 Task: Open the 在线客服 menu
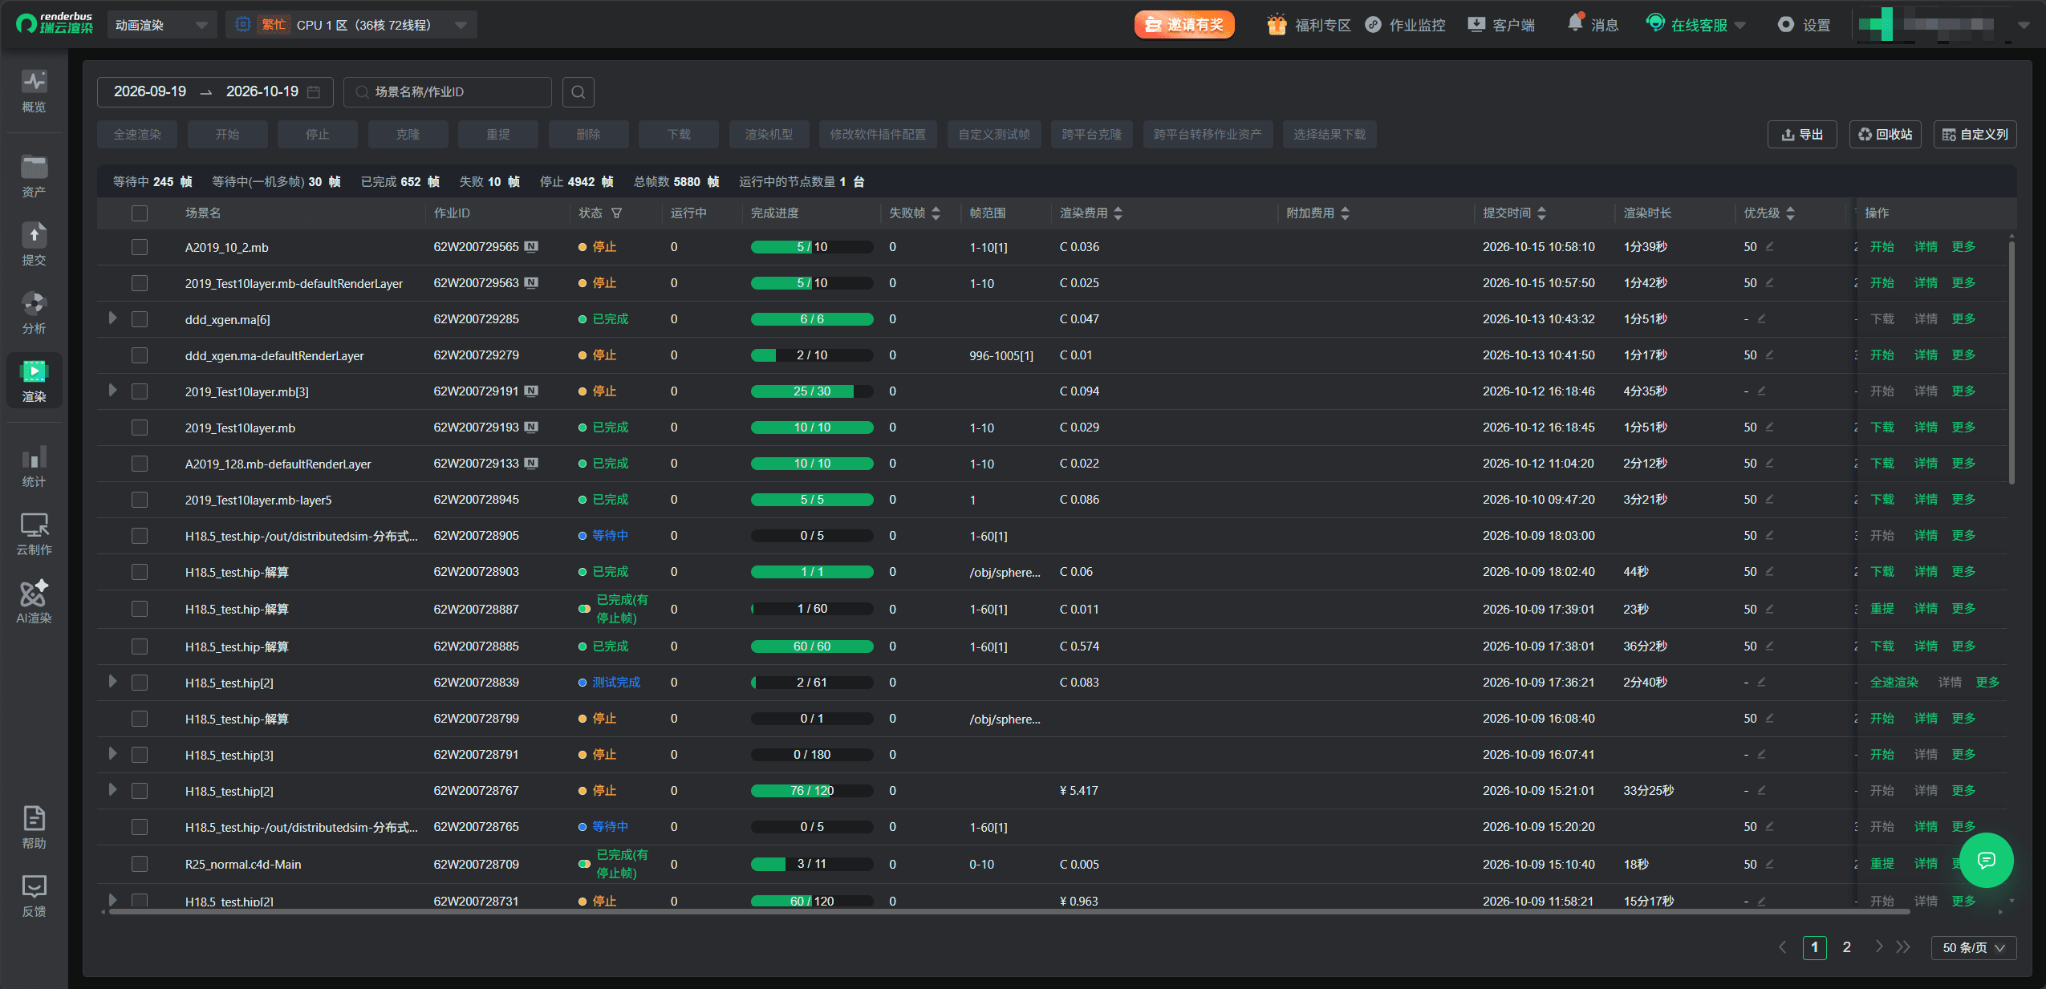coord(1696,25)
